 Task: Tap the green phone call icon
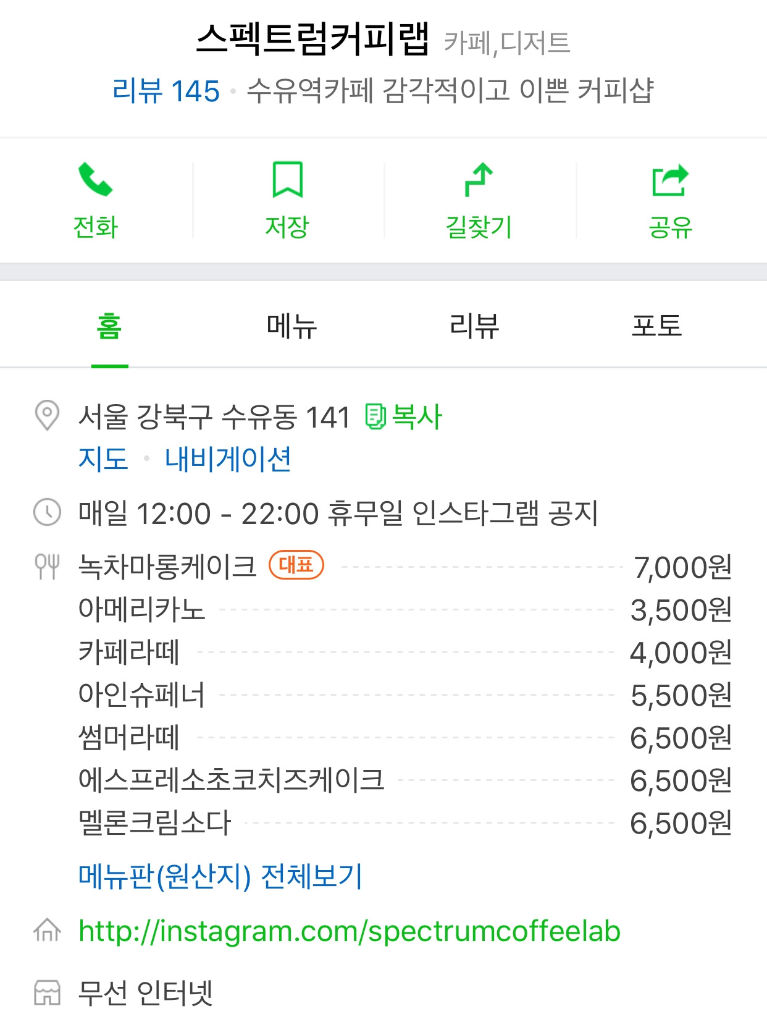coord(96,179)
